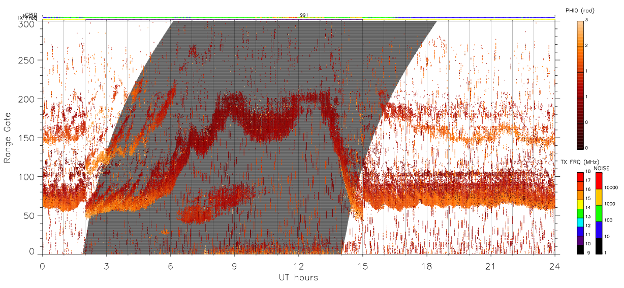Select the blue NOISE segment below 100
This screenshot has height=288, width=624.
[599, 230]
